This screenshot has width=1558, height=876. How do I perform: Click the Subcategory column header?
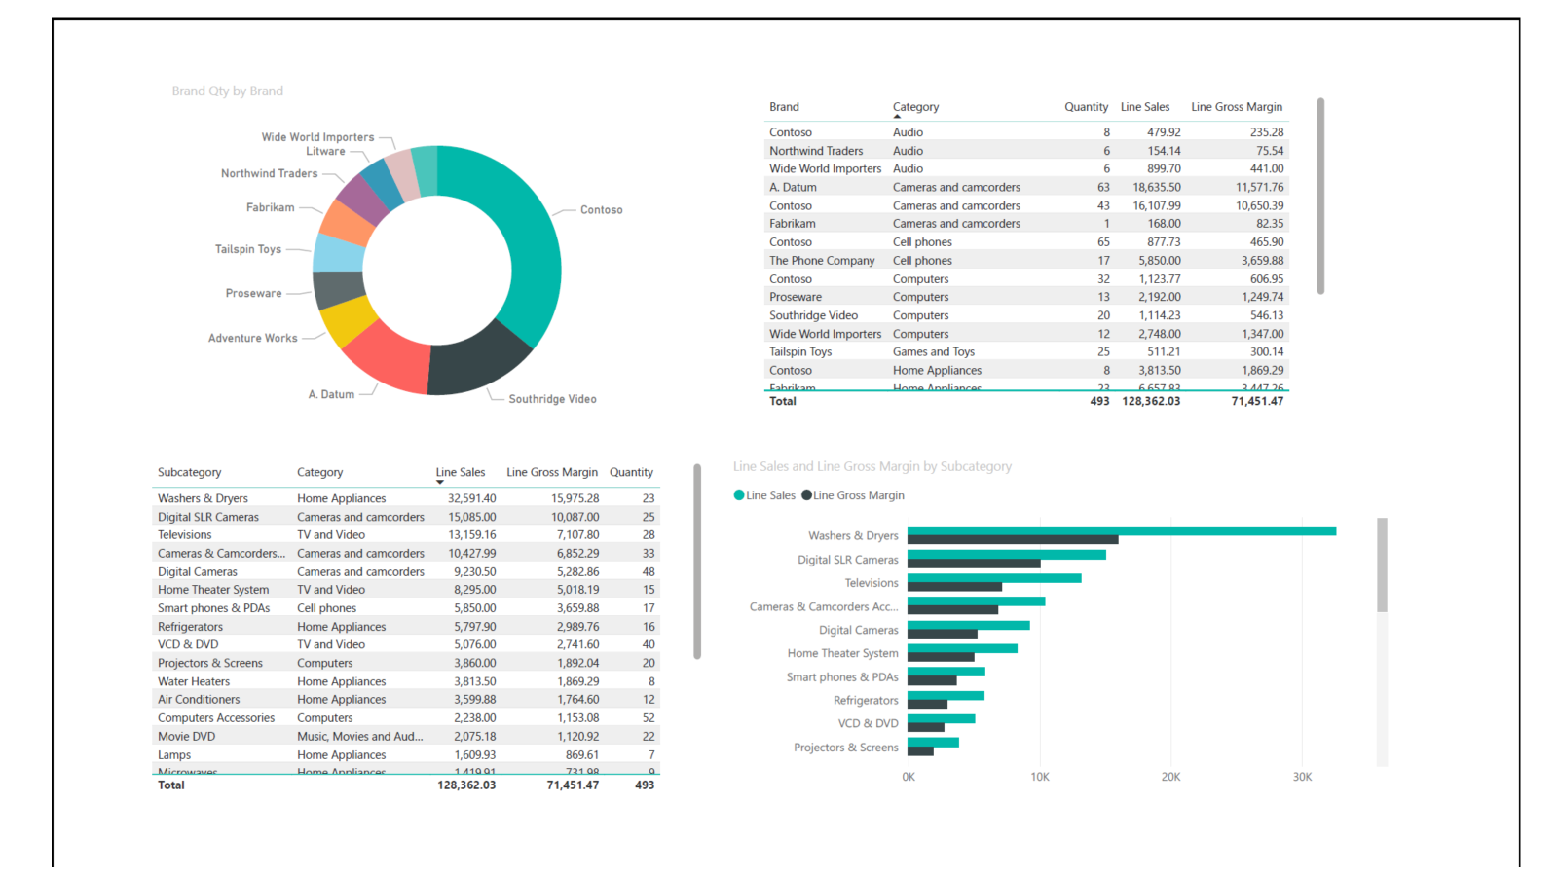click(190, 472)
